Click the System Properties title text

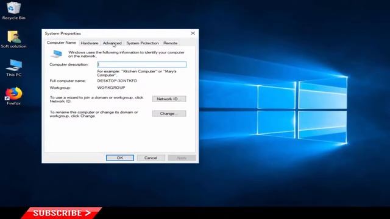tap(63, 33)
